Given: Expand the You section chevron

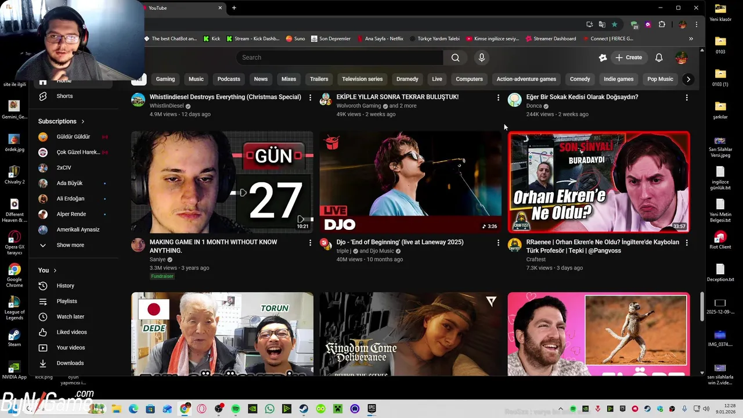Looking at the screenshot, I should [x=55, y=271].
